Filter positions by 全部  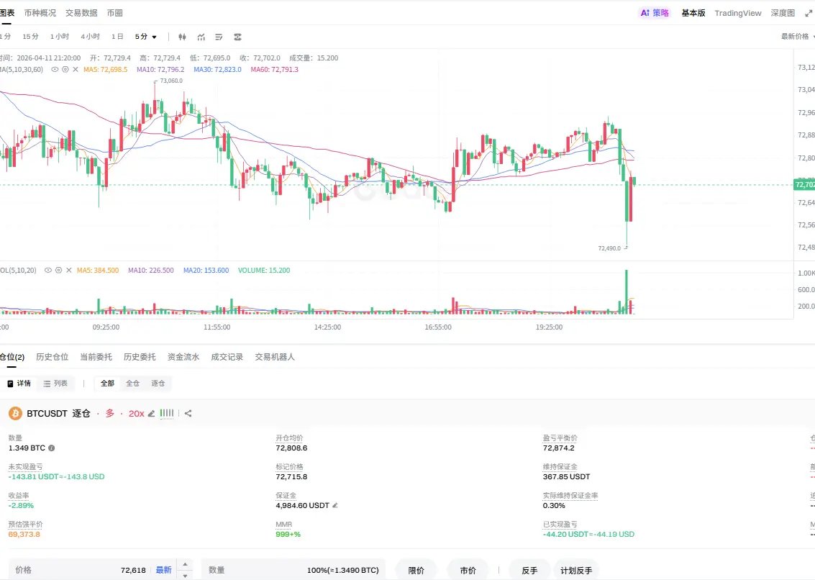108,384
